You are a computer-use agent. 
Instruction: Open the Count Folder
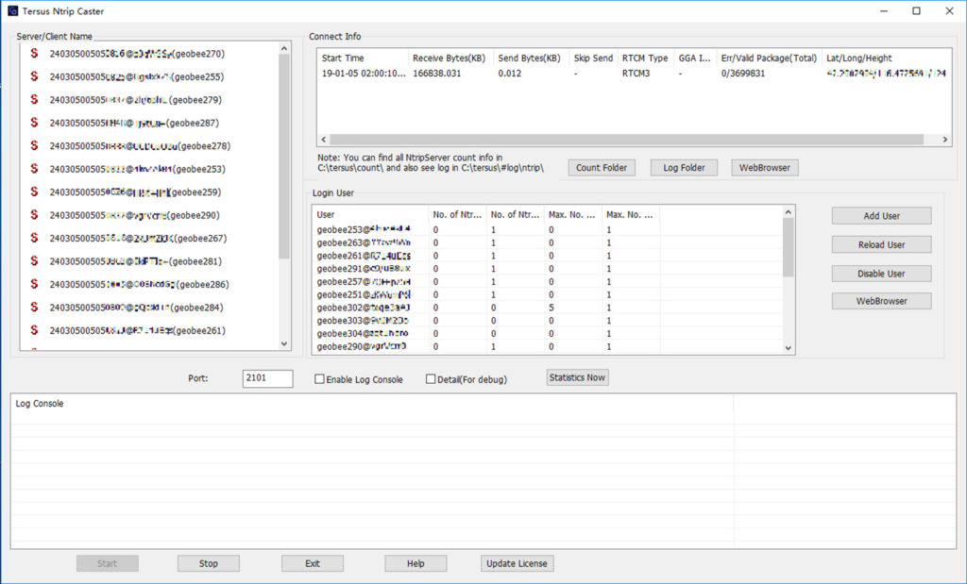click(601, 167)
